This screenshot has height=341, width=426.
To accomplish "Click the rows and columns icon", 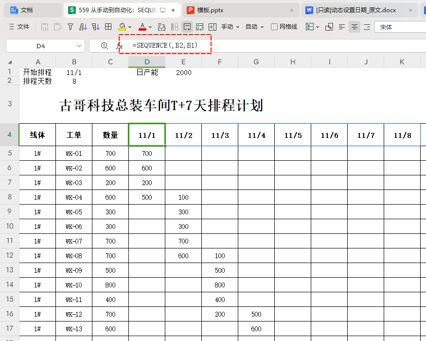I will pyautogui.click(x=161, y=27).
